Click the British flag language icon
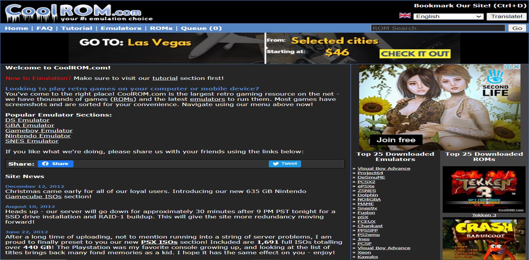Screen dimensions: 529x260 [x=405, y=16]
